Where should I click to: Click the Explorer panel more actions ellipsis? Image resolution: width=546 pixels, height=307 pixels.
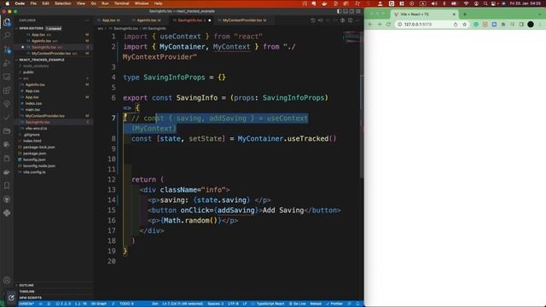click(87, 20)
